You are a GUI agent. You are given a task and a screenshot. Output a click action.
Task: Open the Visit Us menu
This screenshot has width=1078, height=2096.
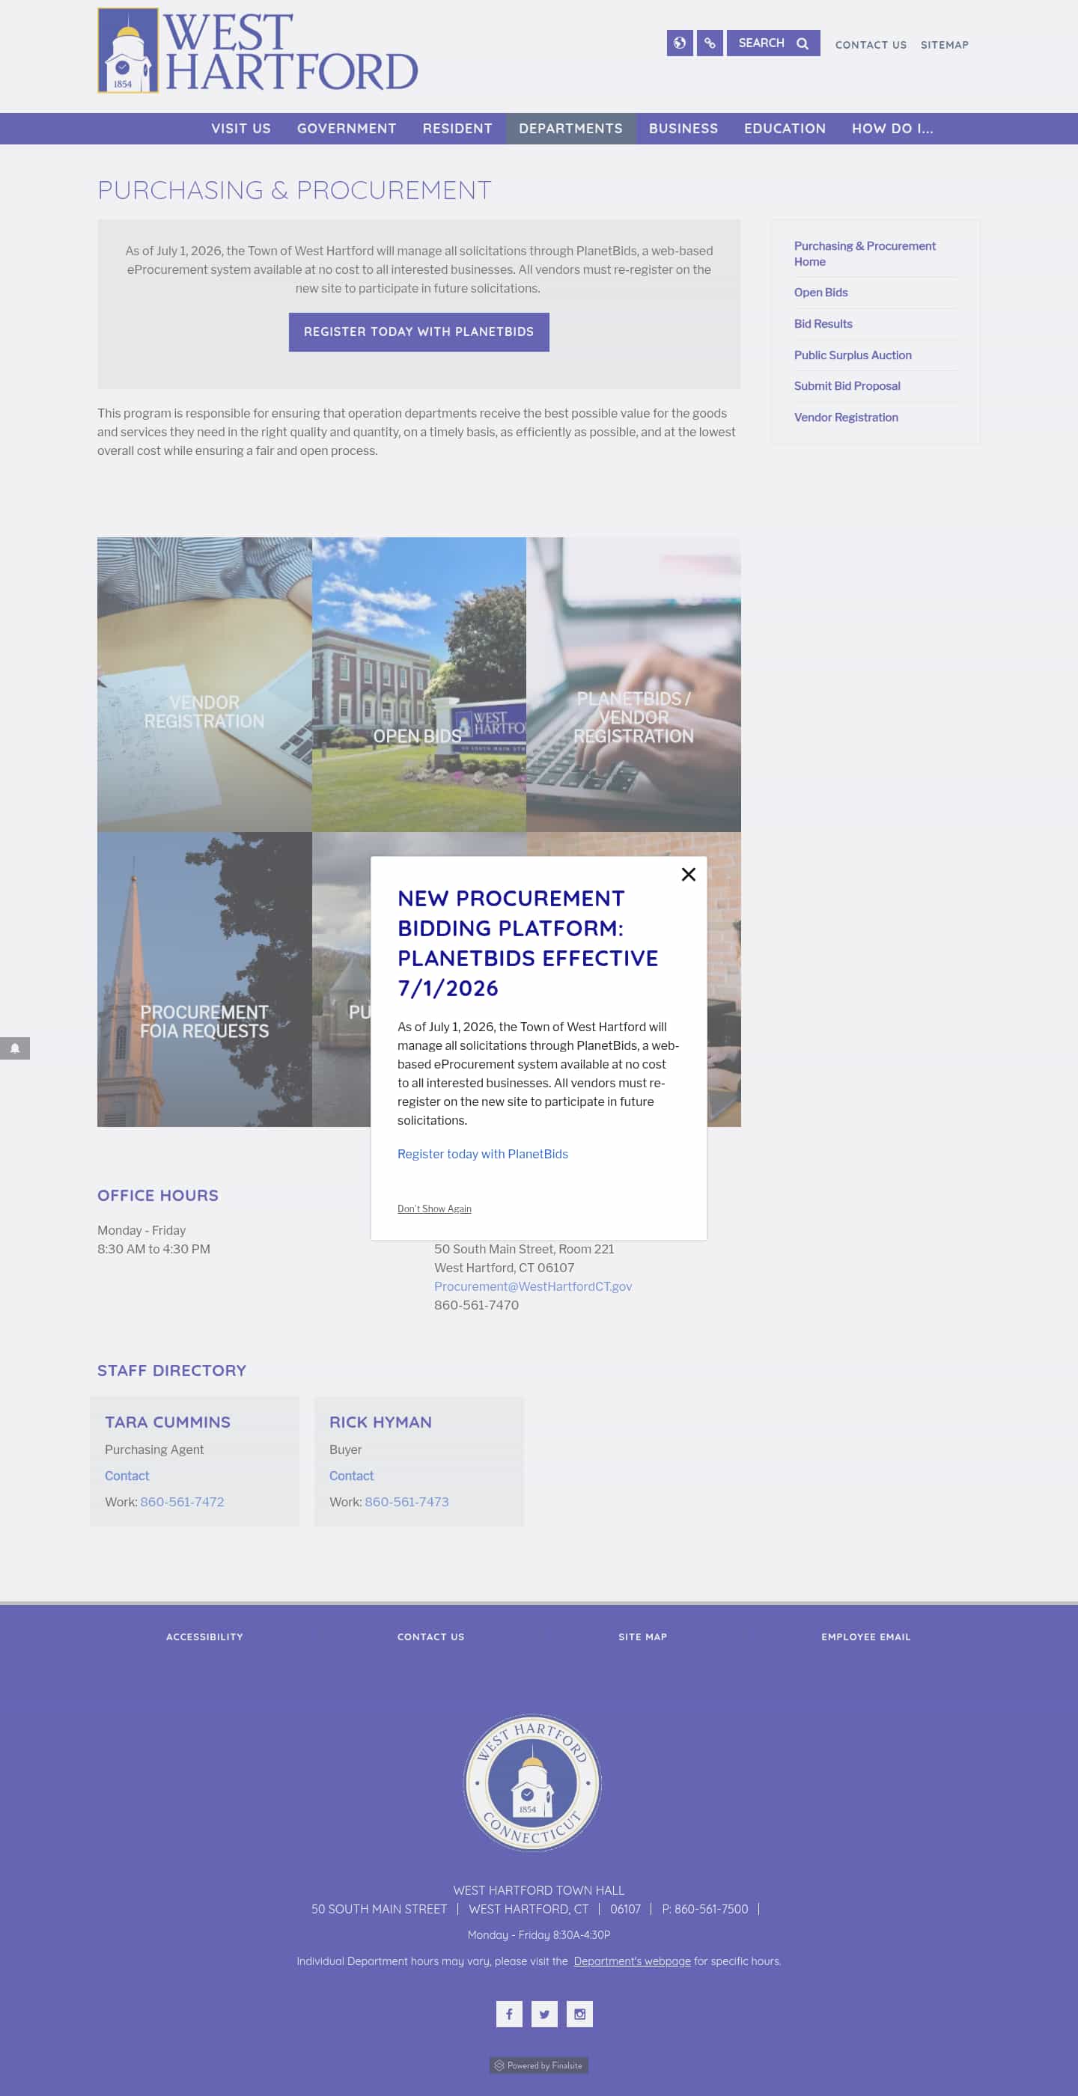tap(241, 129)
